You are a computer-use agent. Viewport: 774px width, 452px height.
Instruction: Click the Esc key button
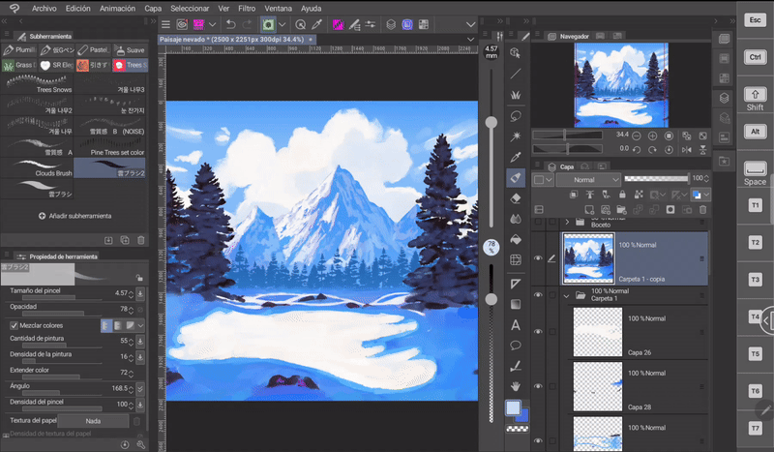pyautogui.click(x=755, y=19)
